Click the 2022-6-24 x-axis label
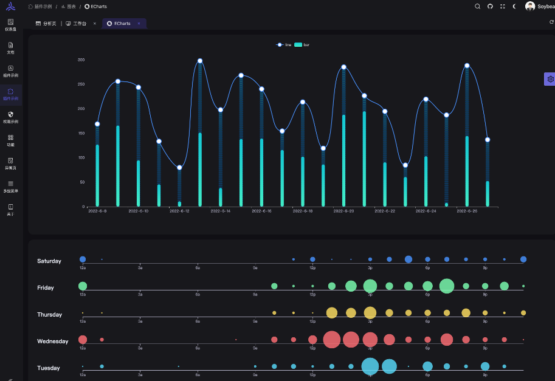The image size is (555, 381). coord(426,211)
